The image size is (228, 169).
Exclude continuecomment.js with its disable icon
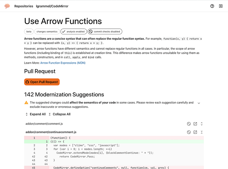click(189, 132)
